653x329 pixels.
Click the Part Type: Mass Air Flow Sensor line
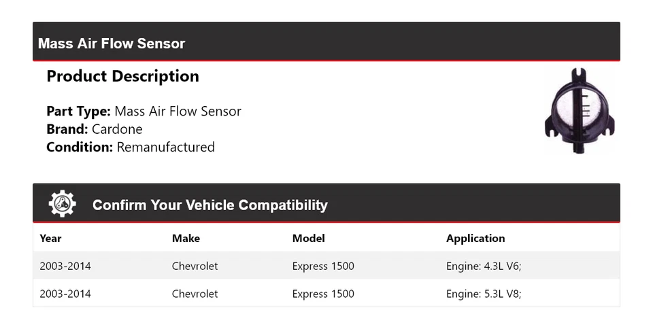144,111
